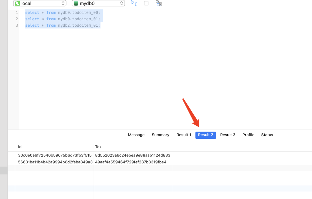Click the Stop execution square button
The height and width of the screenshot is (199, 312).
[x=146, y=3]
